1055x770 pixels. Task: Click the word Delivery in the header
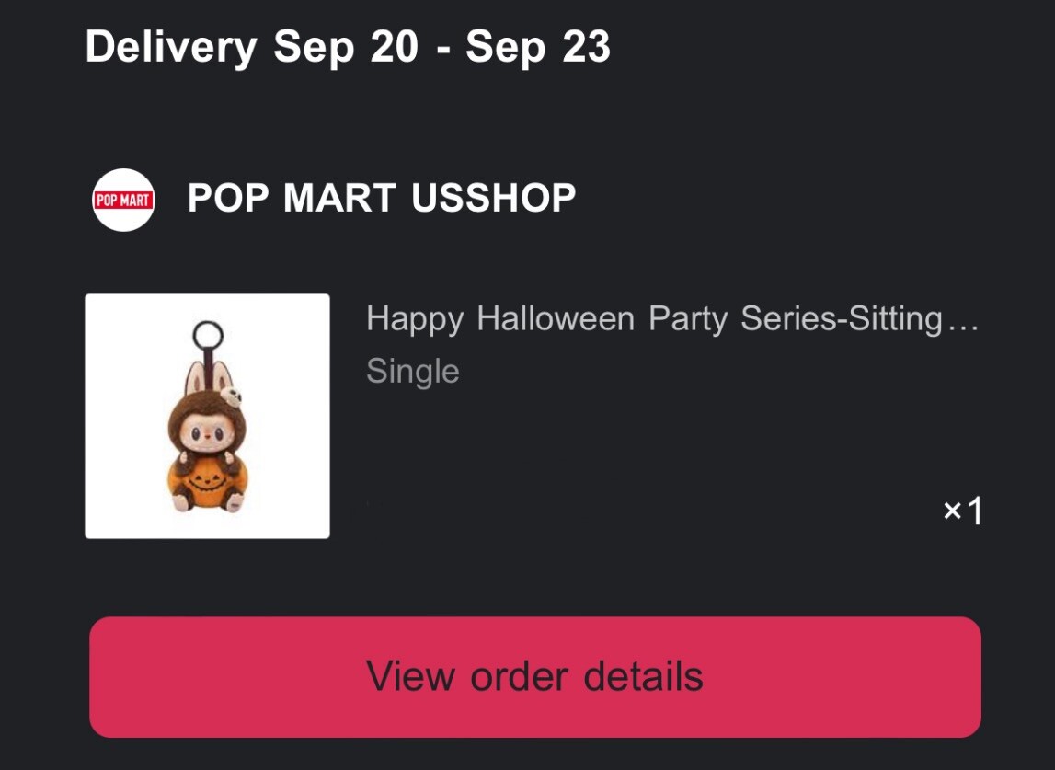click(x=171, y=46)
